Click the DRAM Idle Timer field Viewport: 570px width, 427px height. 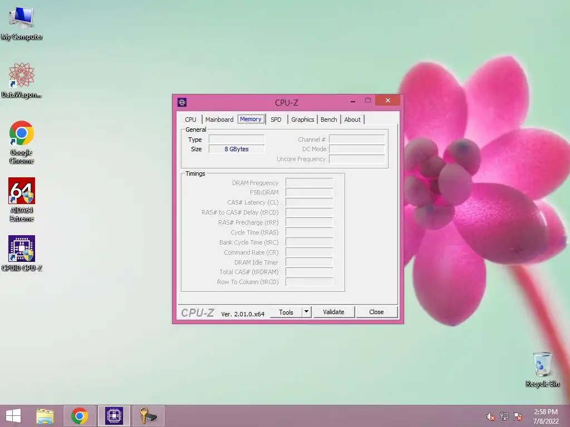pyautogui.click(x=309, y=262)
